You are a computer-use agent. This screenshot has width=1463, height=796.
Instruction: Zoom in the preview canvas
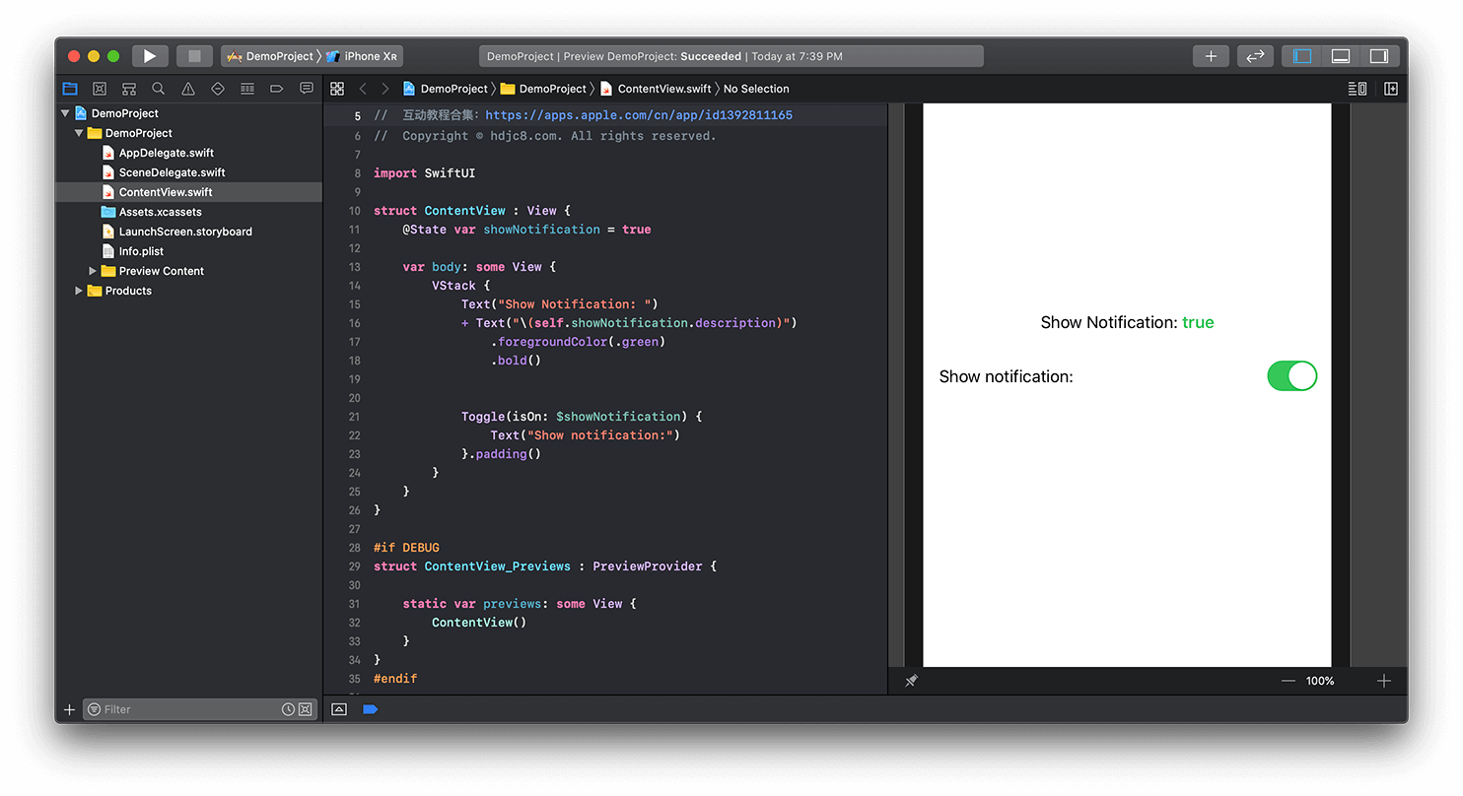1384,681
